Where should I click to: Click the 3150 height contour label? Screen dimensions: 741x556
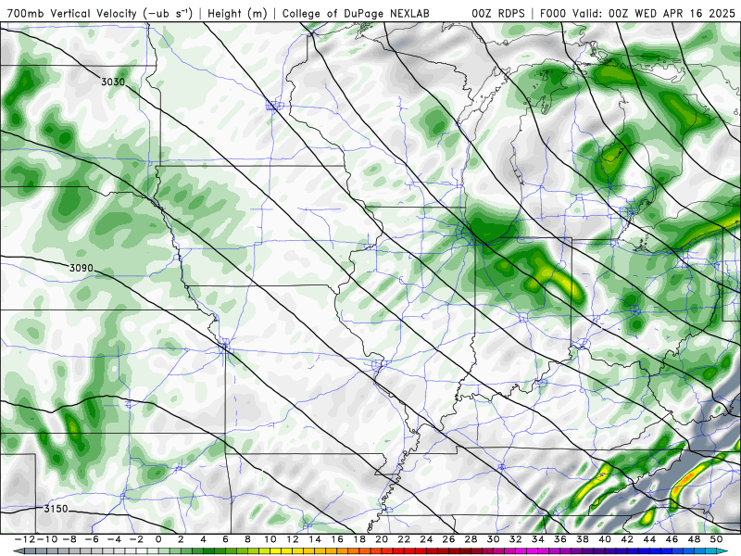point(56,509)
